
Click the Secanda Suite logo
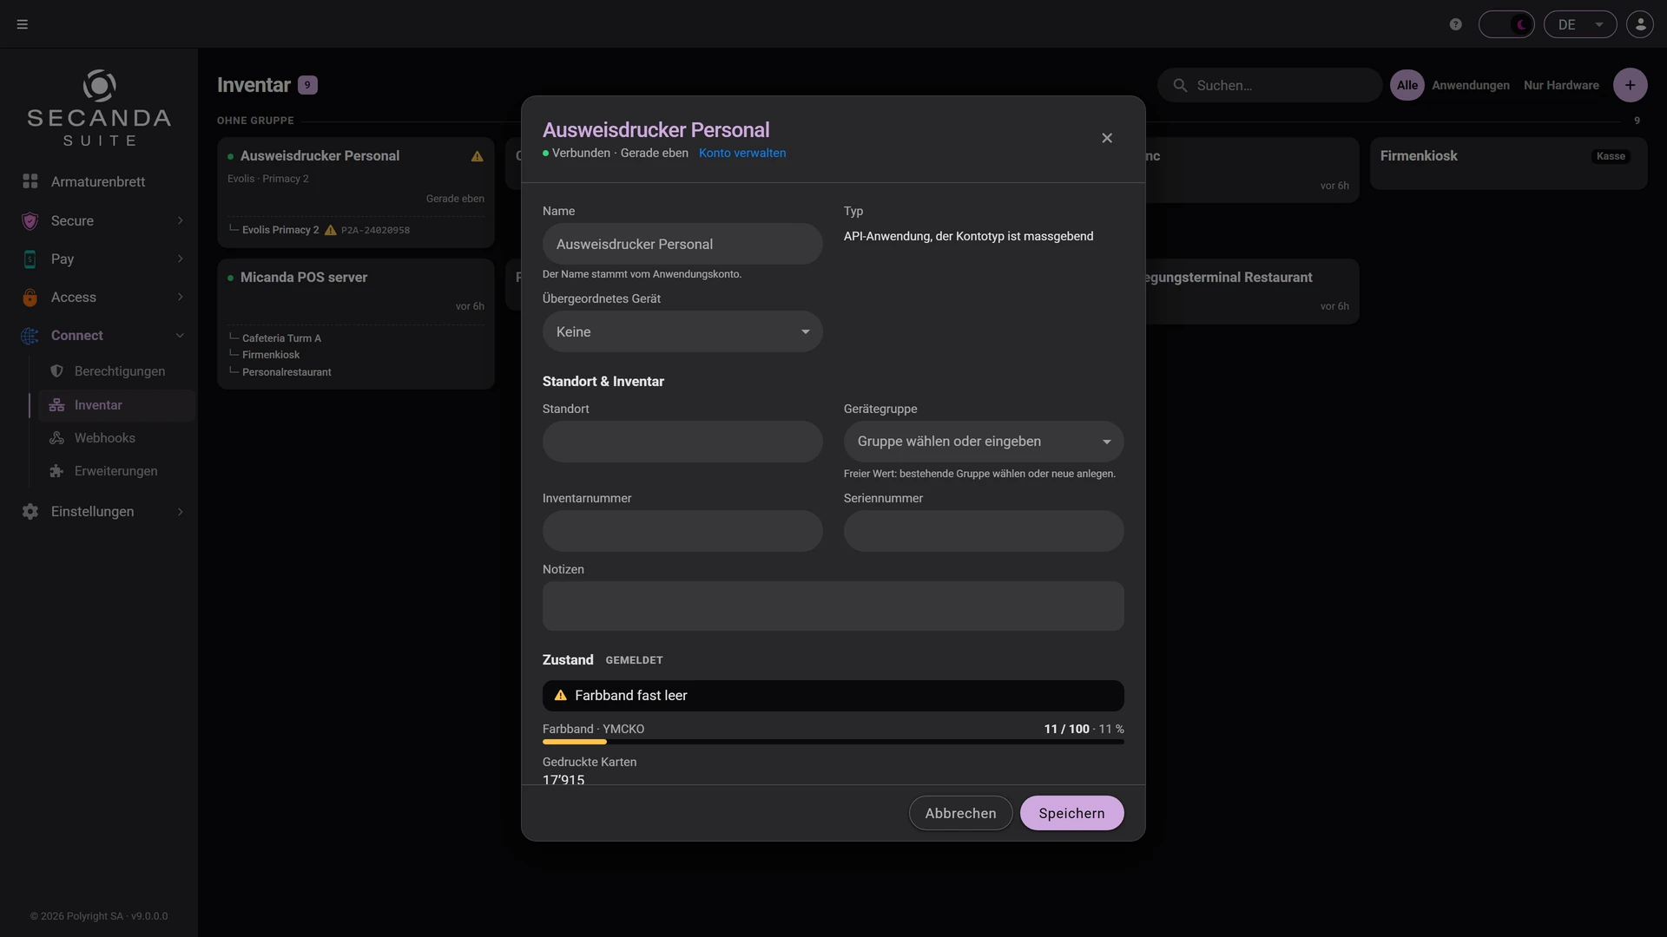[99, 108]
